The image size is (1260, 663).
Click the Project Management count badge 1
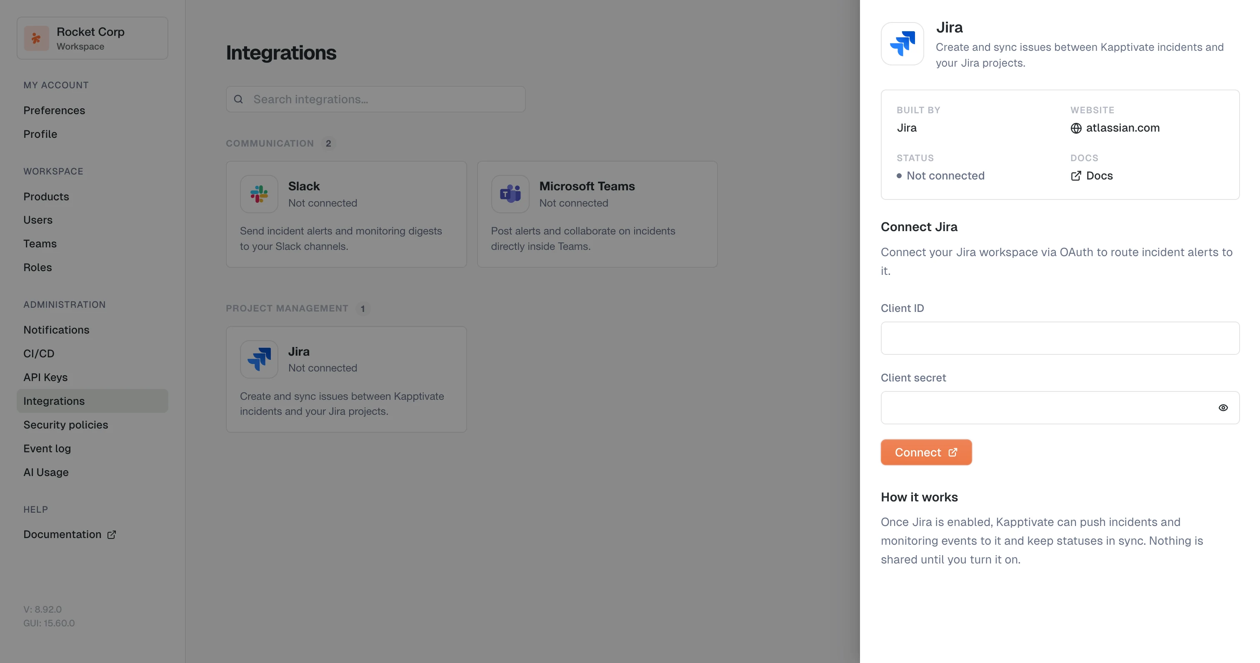[x=362, y=309]
